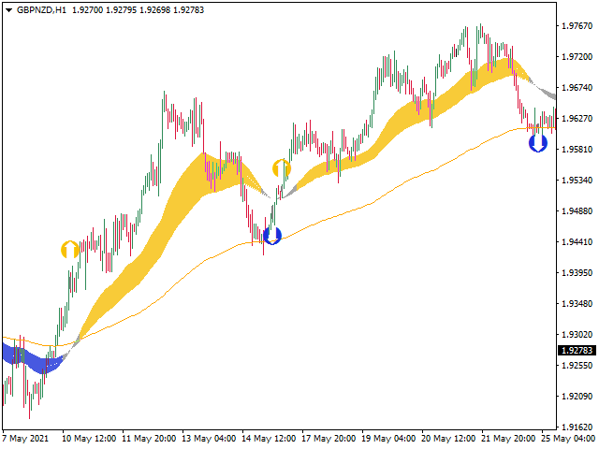Click the yellow up-arrow signal near 10 May
This screenshot has width=599, height=449.
pyautogui.click(x=70, y=250)
